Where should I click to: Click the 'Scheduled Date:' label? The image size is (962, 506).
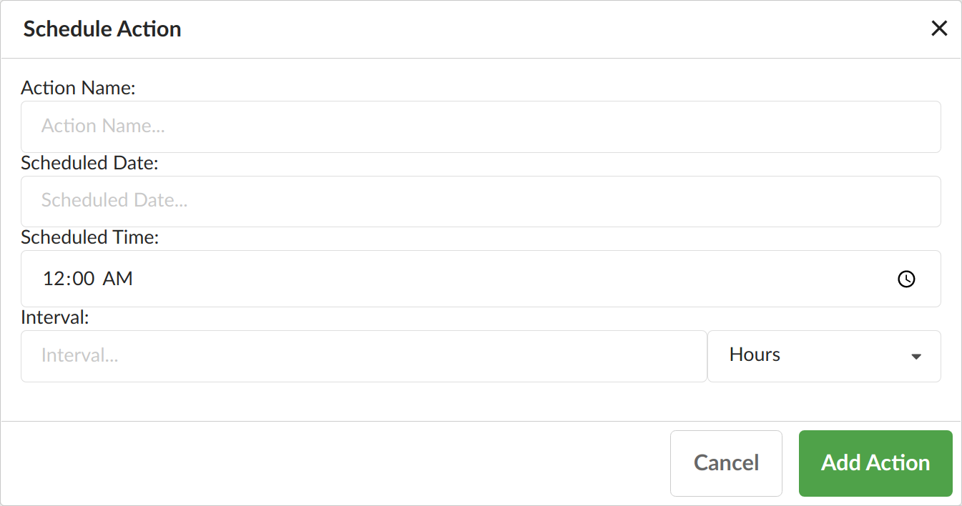click(x=89, y=163)
